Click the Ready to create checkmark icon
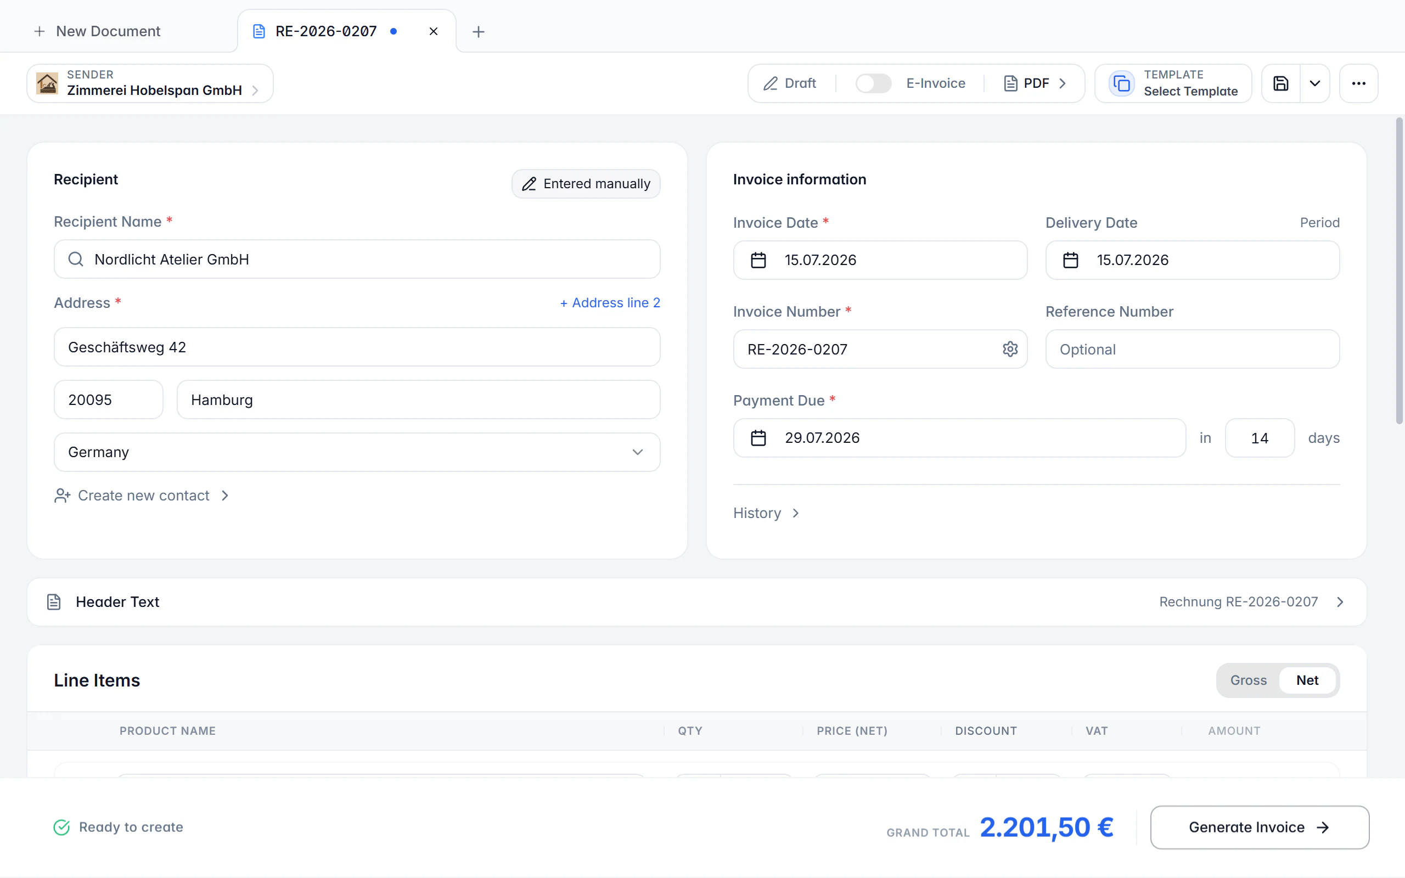 pyautogui.click(x=61, y=827)
